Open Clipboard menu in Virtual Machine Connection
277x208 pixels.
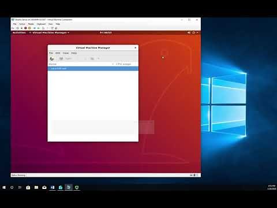pos(41,24)
